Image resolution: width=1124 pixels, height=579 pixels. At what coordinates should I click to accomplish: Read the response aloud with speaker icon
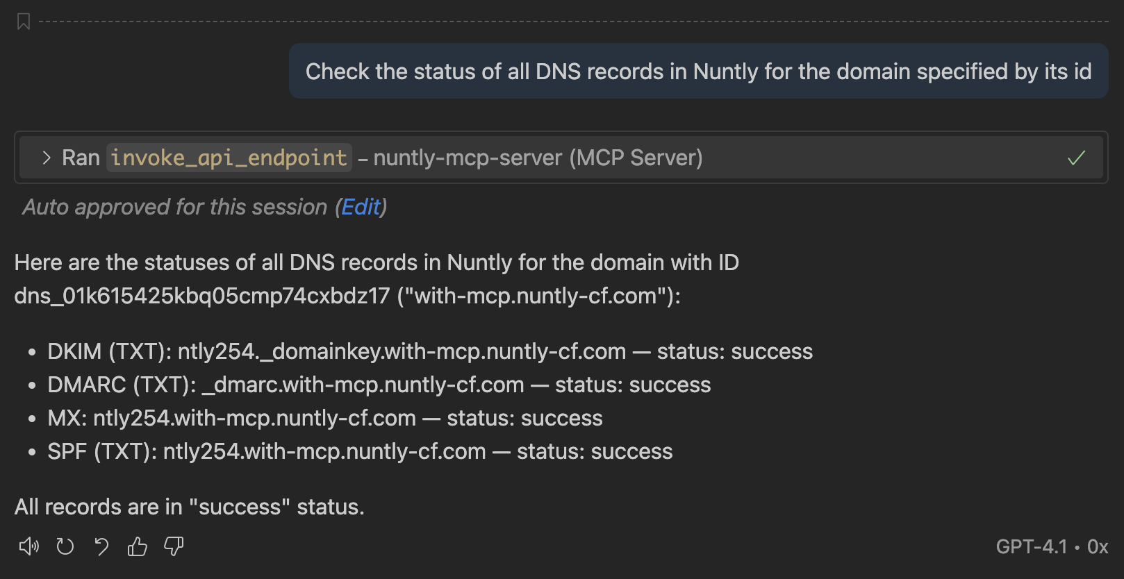click(28, 547)
